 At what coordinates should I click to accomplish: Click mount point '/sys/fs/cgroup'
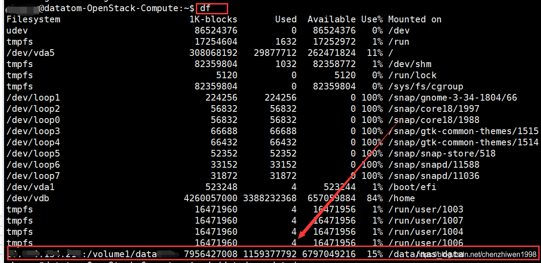pyautogui.click(x=426, y=86)
